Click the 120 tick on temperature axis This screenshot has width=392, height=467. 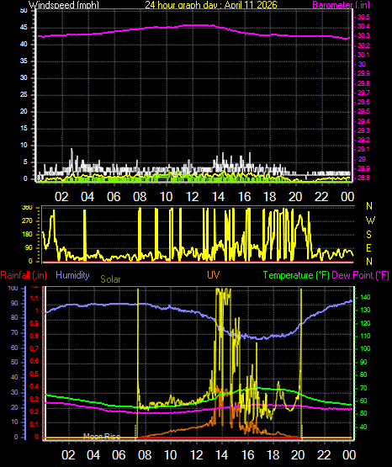point(365,323)
